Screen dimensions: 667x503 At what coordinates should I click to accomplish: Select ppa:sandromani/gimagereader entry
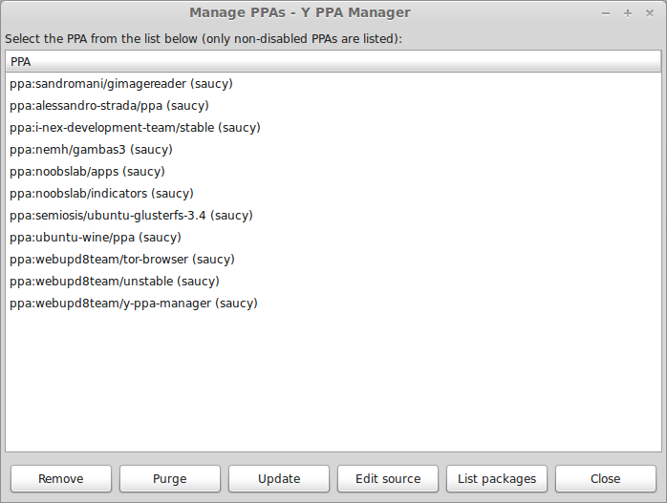coord(333,84)
